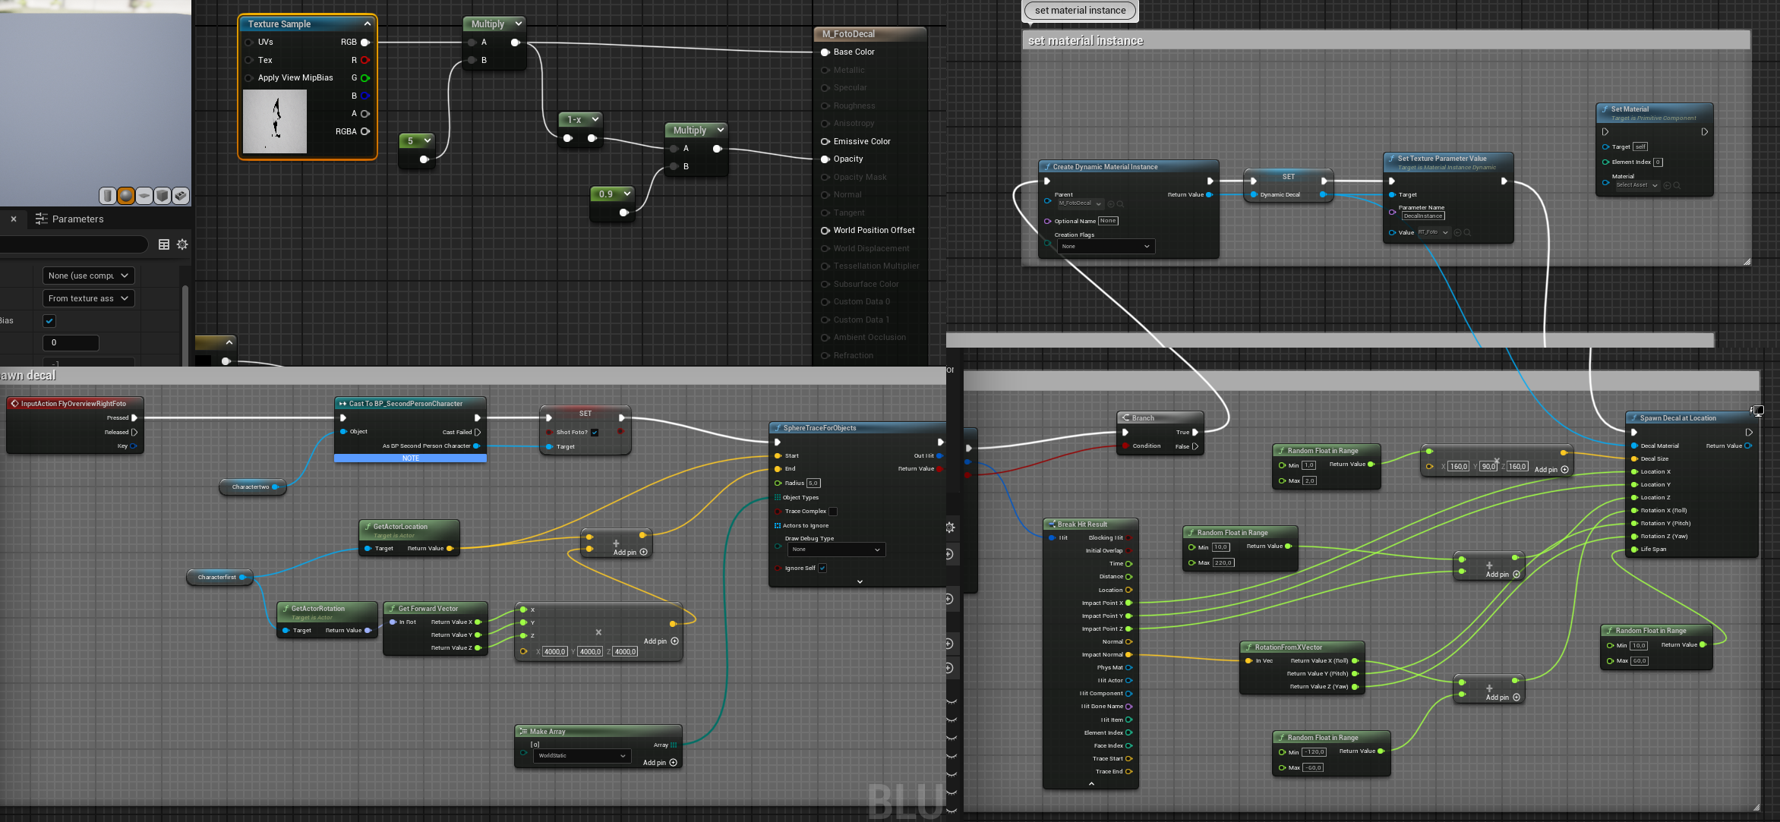Select cylinder preview mesh shape
Screen dimensions: 1780x822
click(x=108, y=196)
